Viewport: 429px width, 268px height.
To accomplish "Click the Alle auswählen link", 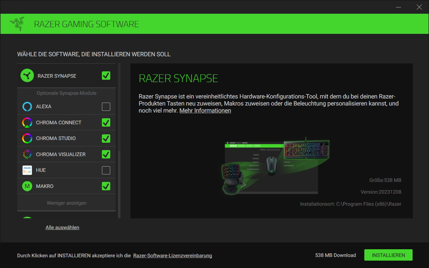I will 62,227.
